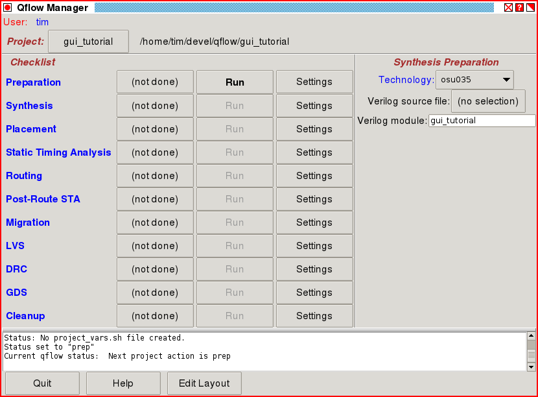Click the Synthesis checklist label

pos(29,106)
